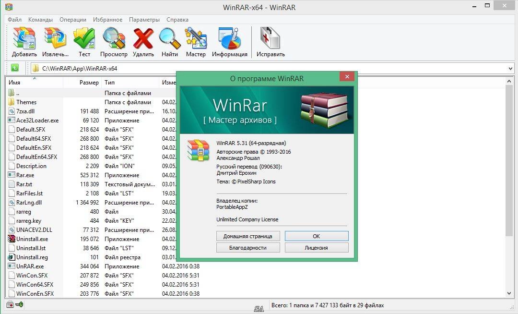Open the Параметры menu
518x314 pixels.
coord(144,20)
